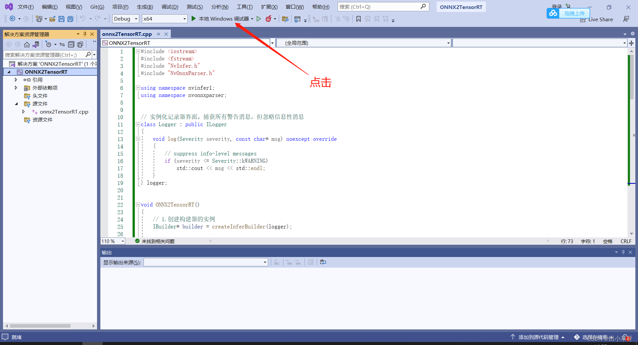Switch views icon in Solution Explorer
638x345 pixels.
(x=36, y=44)
